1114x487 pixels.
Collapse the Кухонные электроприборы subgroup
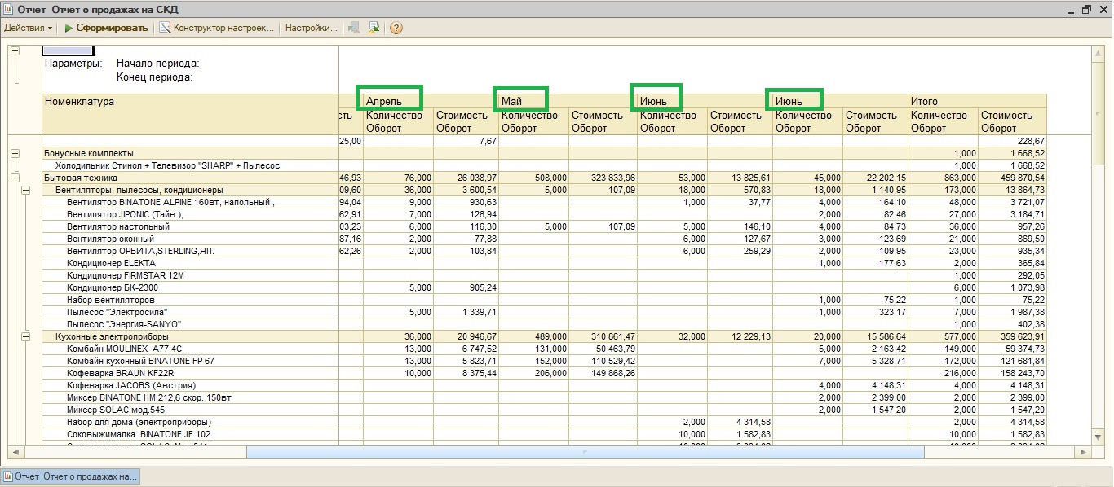[26, 336]
